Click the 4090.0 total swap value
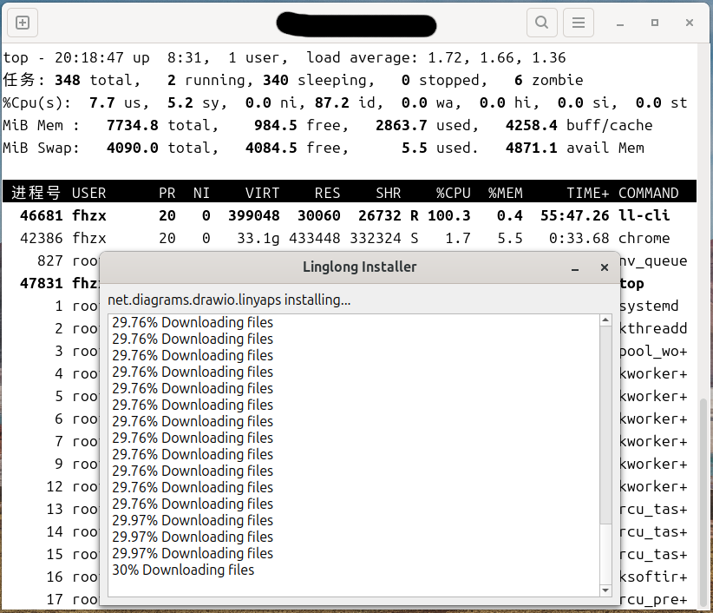Image resolution: width=713 pixels, height=613 pixels. click(133, 148)
